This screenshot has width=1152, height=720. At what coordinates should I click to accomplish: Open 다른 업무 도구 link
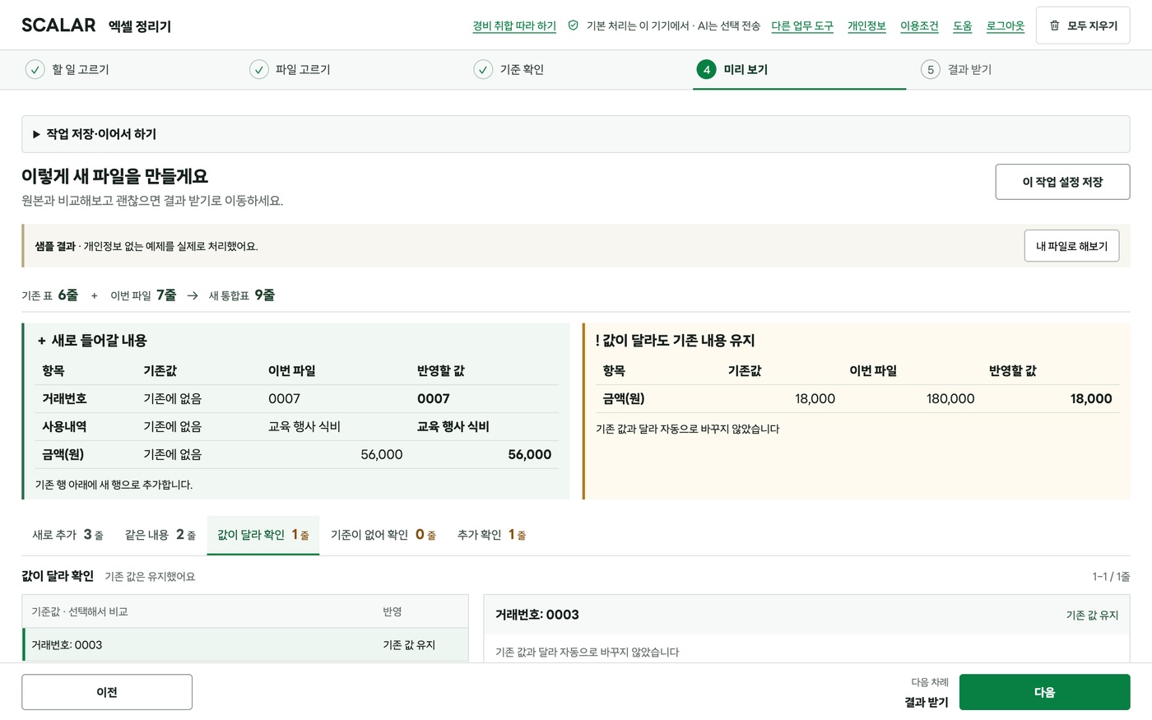point(802,26)
